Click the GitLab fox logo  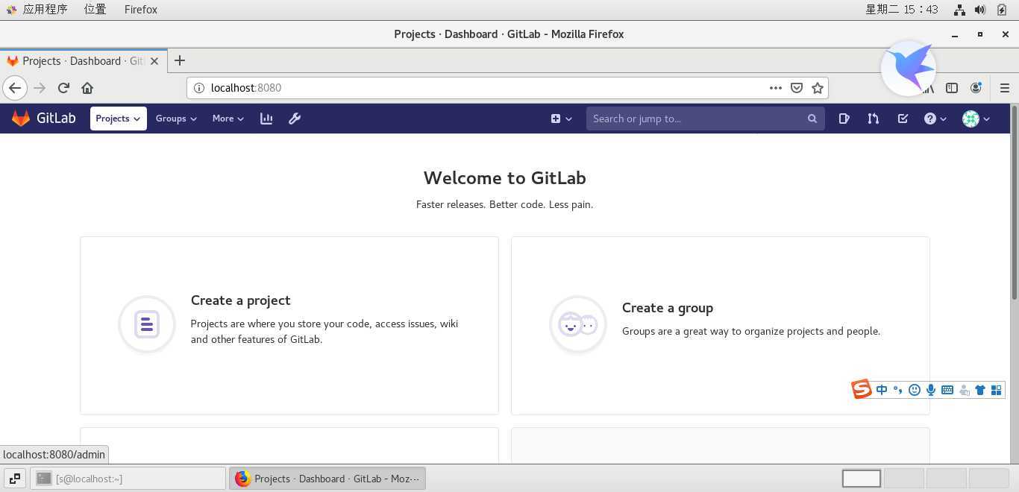(x=21, y=119)
